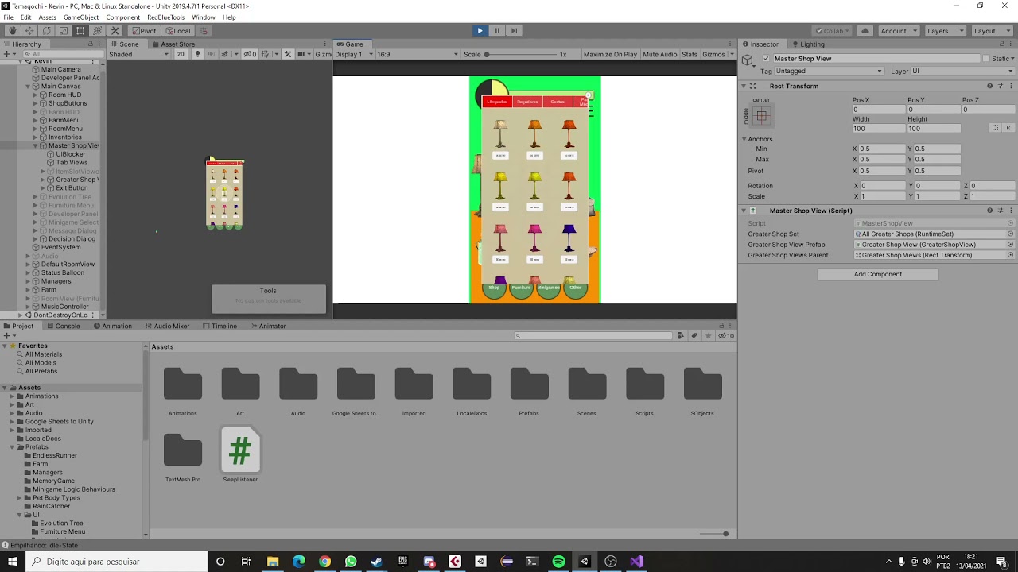Image resolution: width=1018 pixels, height=572 pixels.
Task: Open the GameObject menu
Action: (x=80, y=17)
